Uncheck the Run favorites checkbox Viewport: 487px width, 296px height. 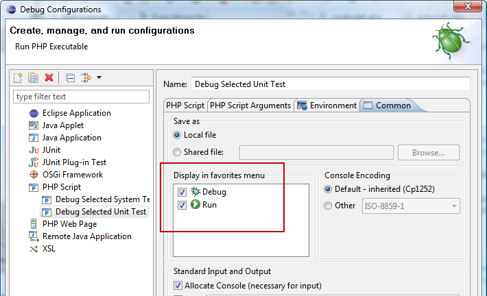[x=181, y=205]
